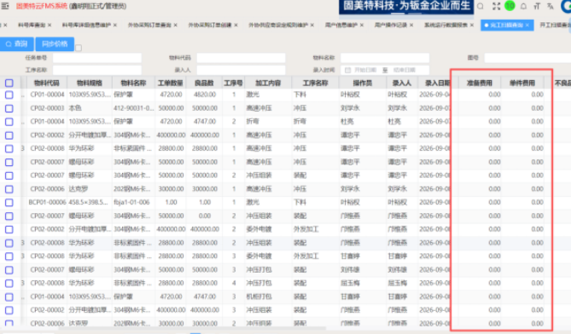The image size is (571, 334).
Task: Focus the 工序名称 filter input
Action: click(97, 70)
